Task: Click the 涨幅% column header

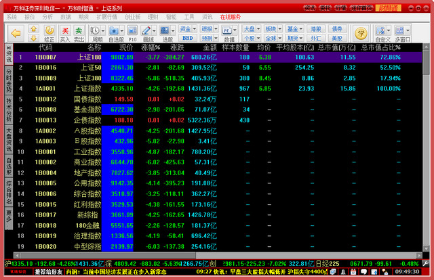Action: coord(151,47)
